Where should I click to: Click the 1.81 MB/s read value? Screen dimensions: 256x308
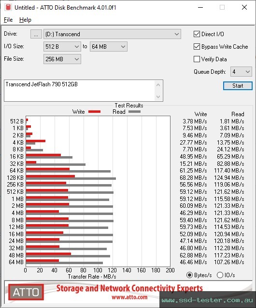[232, 121]
